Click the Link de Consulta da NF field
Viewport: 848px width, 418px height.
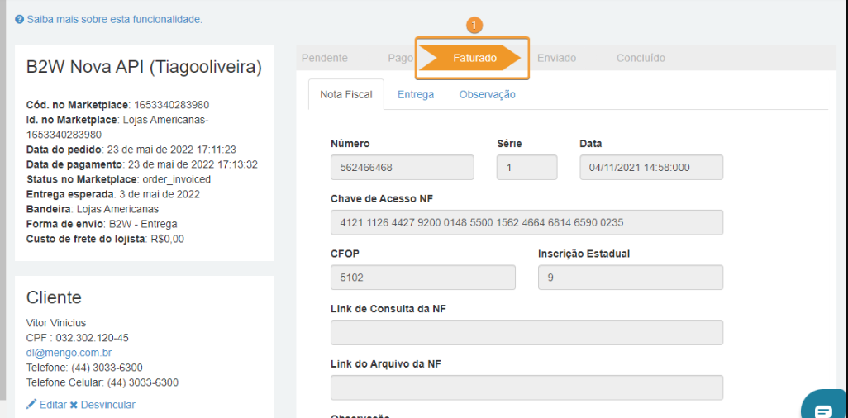point(526,333)
